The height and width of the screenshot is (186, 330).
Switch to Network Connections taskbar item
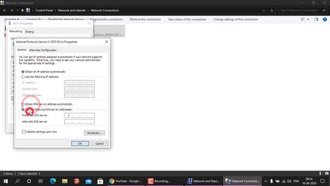(242, 181)
